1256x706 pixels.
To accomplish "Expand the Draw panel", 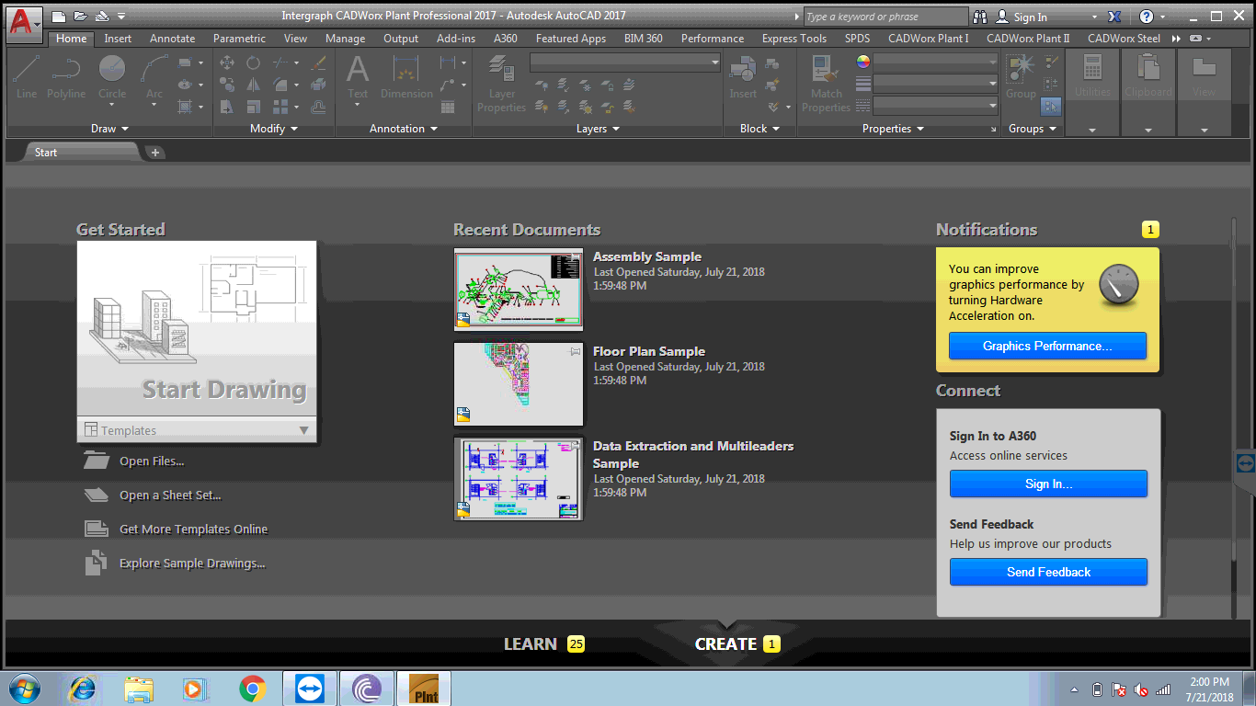I will tap(109, 129).
